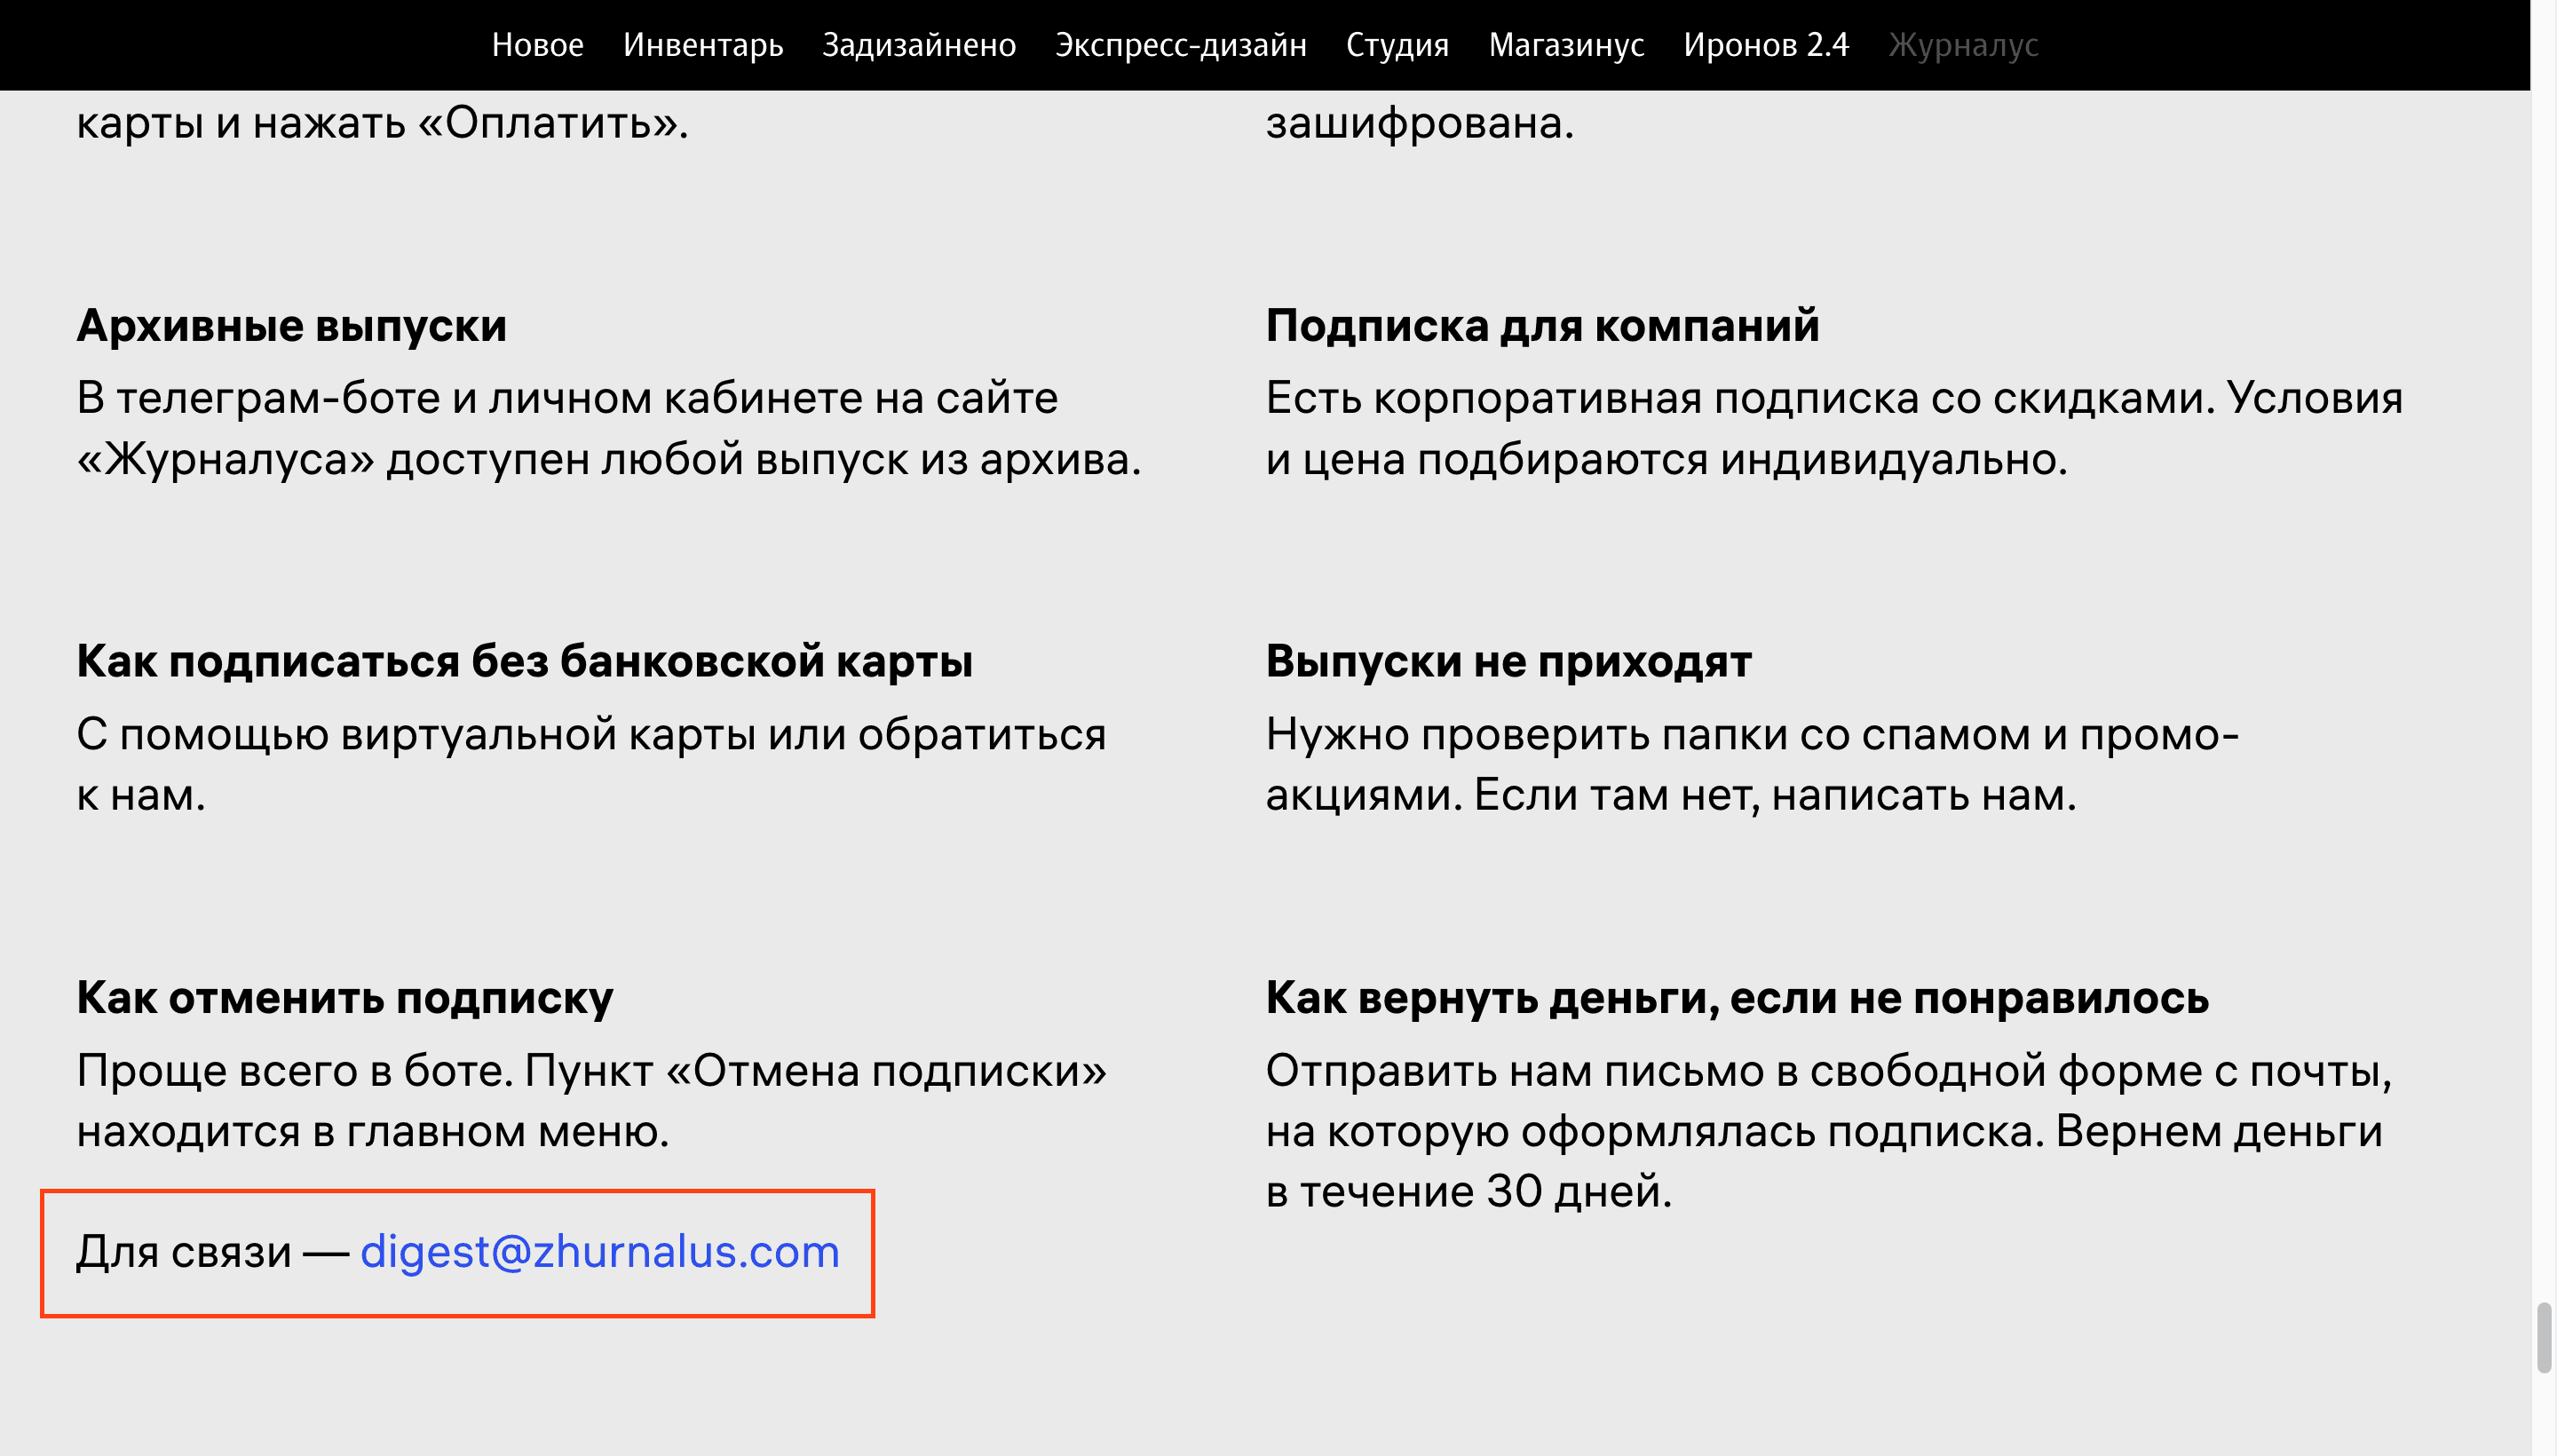
Task: Go to «Магазинус» from the top bar
Action: pos(1566,44)
